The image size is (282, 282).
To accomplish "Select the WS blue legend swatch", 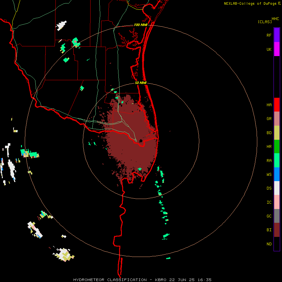I will (277, 174).
